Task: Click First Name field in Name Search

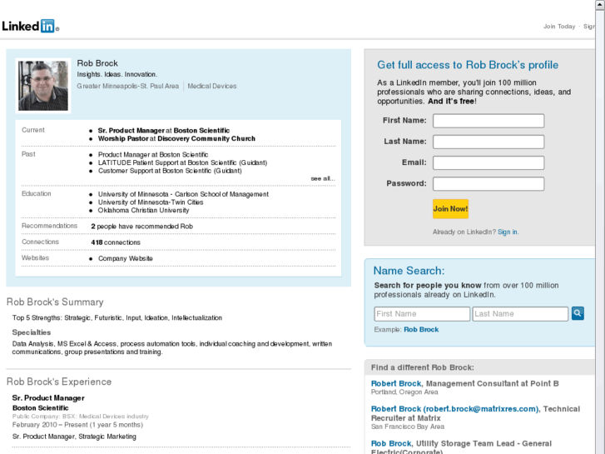Action: click(422, 314)
